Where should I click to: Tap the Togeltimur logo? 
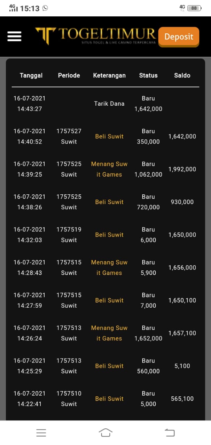pos(95,36)
